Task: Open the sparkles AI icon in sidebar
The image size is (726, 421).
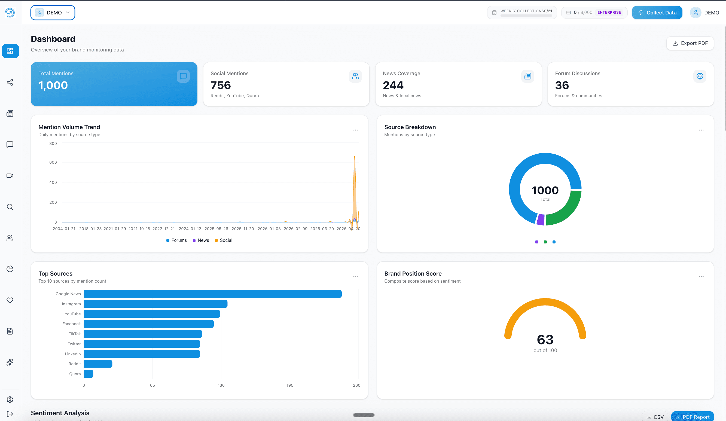Action: 10,362
